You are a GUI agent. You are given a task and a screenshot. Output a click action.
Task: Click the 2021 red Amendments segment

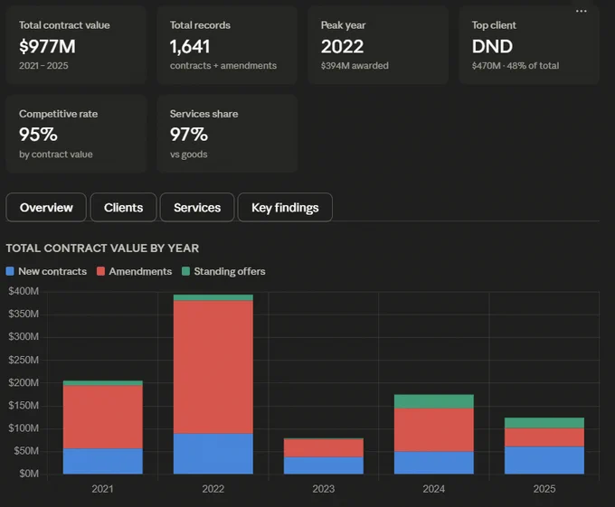pos(103,417)
